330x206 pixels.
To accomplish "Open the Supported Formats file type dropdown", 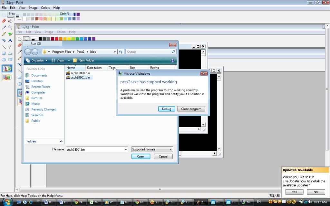I will coord(152,149).
